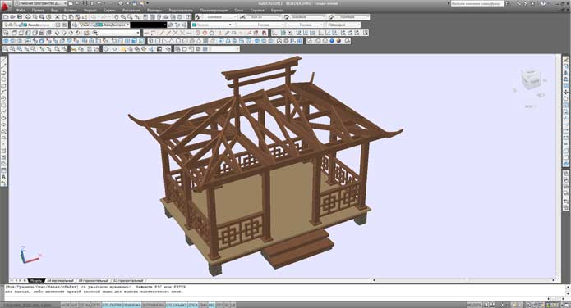This screenshot has height=308, width=571.
Task: Click the black color control box
Action: [x=148, y=25]
